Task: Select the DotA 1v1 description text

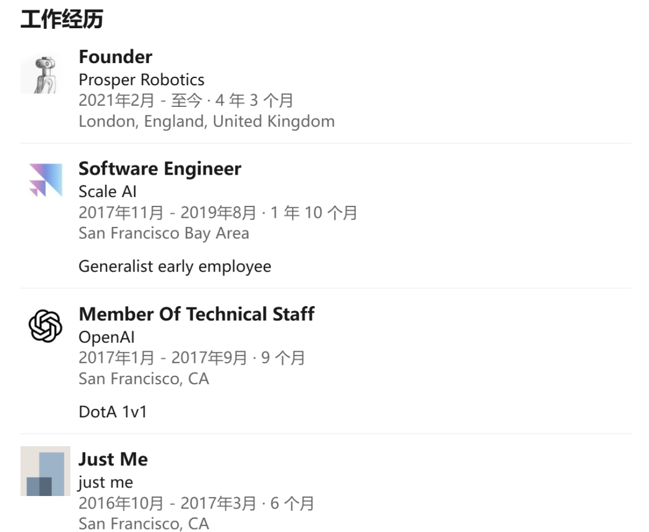Action: tap(113, 412)
